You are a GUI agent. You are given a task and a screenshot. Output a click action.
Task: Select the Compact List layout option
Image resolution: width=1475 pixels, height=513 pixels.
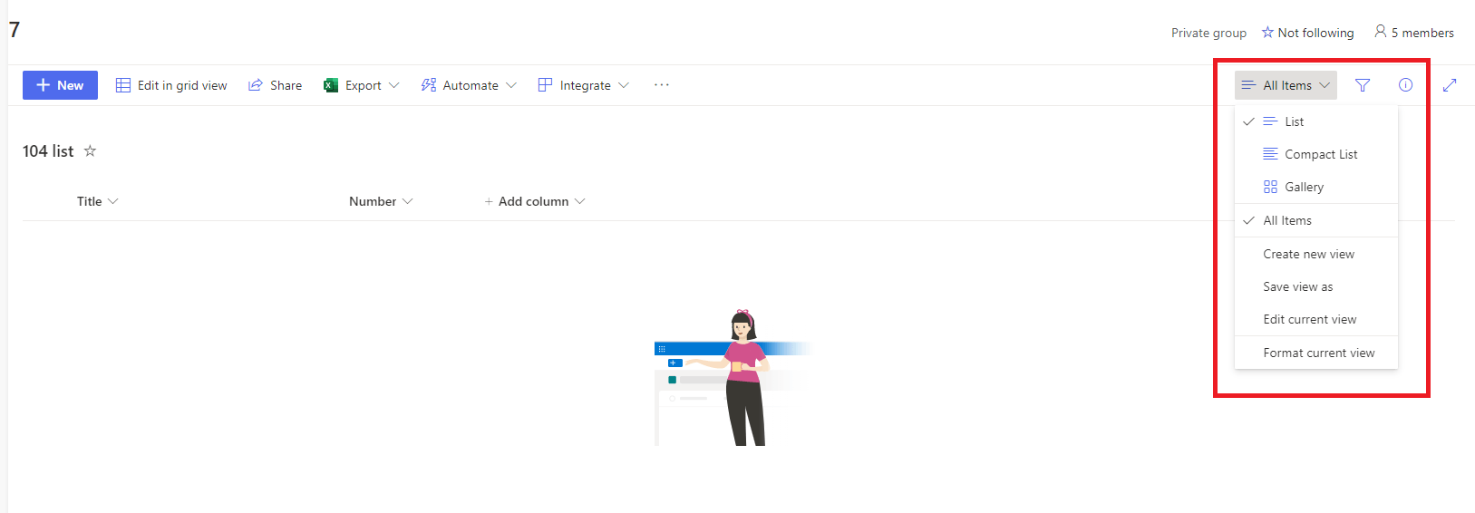click(1316, 154)
